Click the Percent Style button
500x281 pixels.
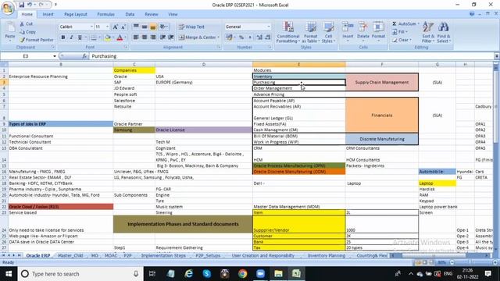coord(241,37)
